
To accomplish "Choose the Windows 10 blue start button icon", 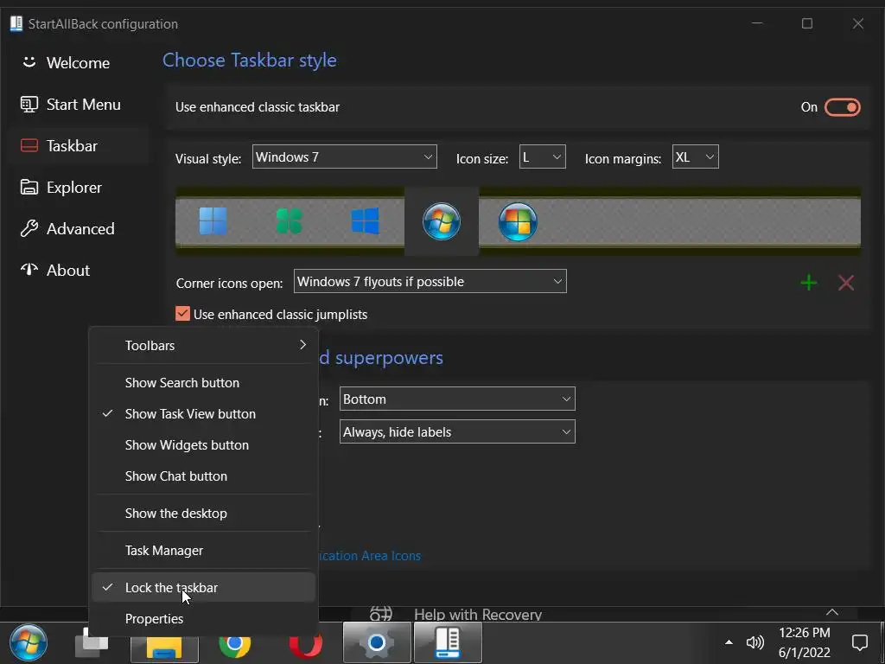I will (x=366, y=220).
